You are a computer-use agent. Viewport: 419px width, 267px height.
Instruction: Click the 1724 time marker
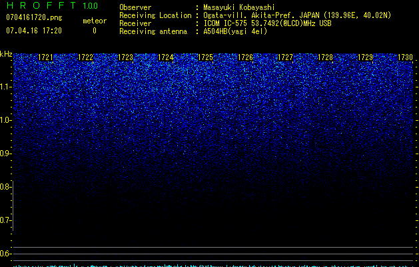[166, 57]
